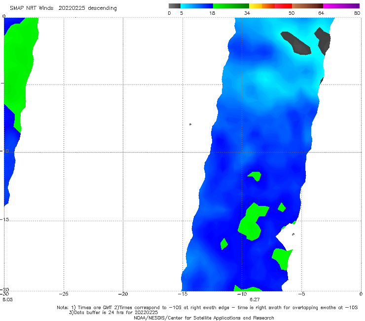Click the title "SMAP NRT Winds 20220225 descending"
The width and height of the screenshot is (365, 321).
[63, 8]
